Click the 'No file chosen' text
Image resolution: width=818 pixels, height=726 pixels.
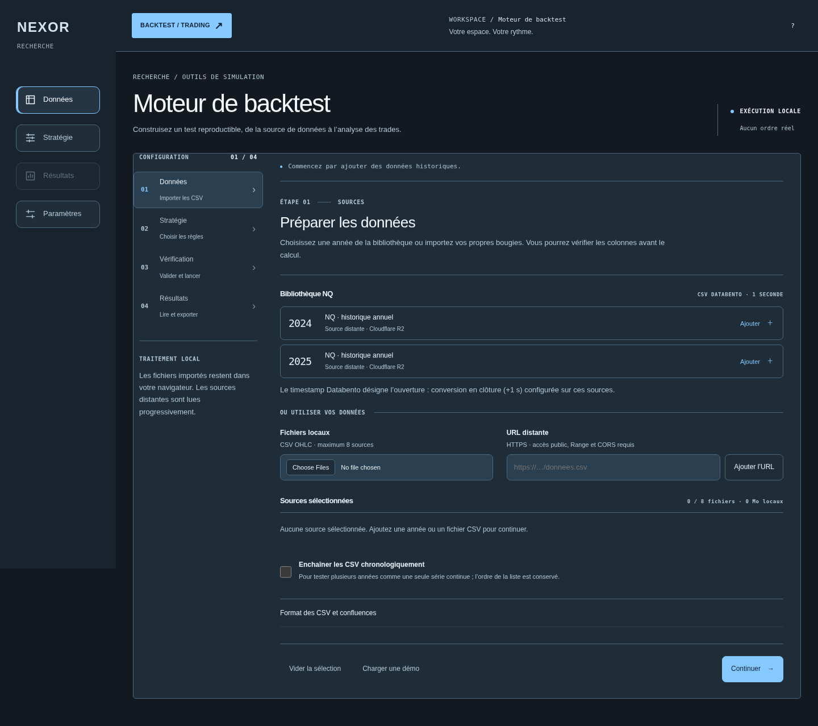pyautogui.click(x=361, y=467)
